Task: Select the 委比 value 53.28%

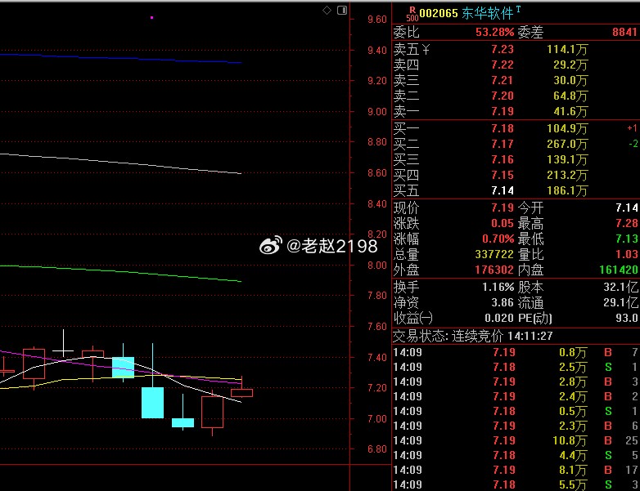Action: [494, 32]
